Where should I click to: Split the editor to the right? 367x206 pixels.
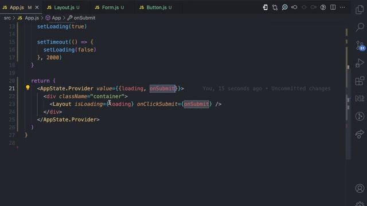pyautogui.click(x=333, y=7)
